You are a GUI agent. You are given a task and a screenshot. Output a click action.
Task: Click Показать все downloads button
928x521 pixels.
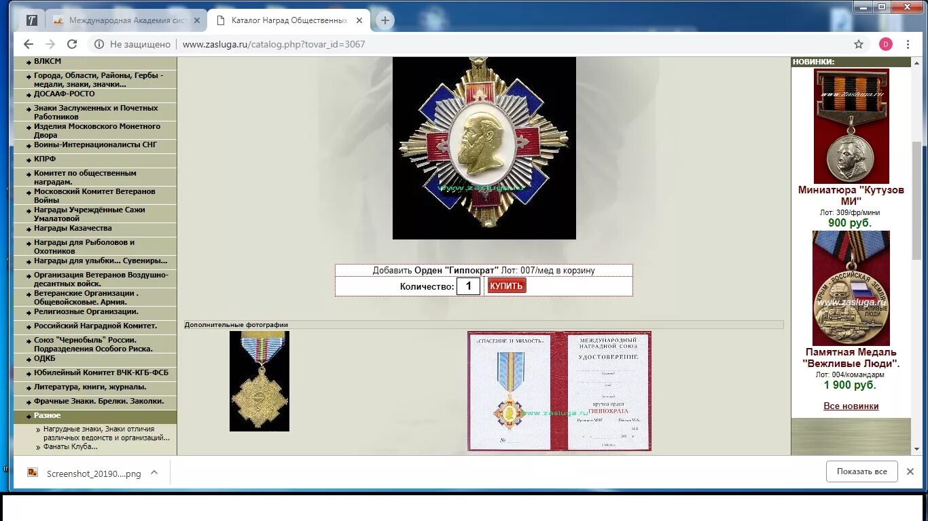pos(862,471)
